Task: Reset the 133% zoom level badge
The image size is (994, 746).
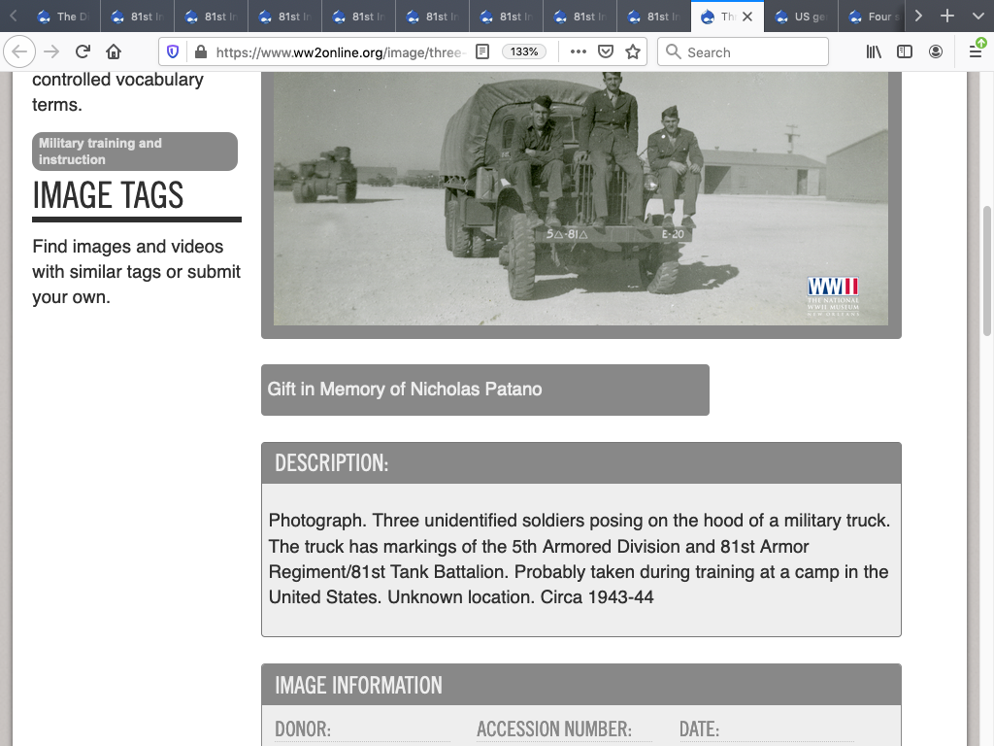Action: click(x=524, y=52)
